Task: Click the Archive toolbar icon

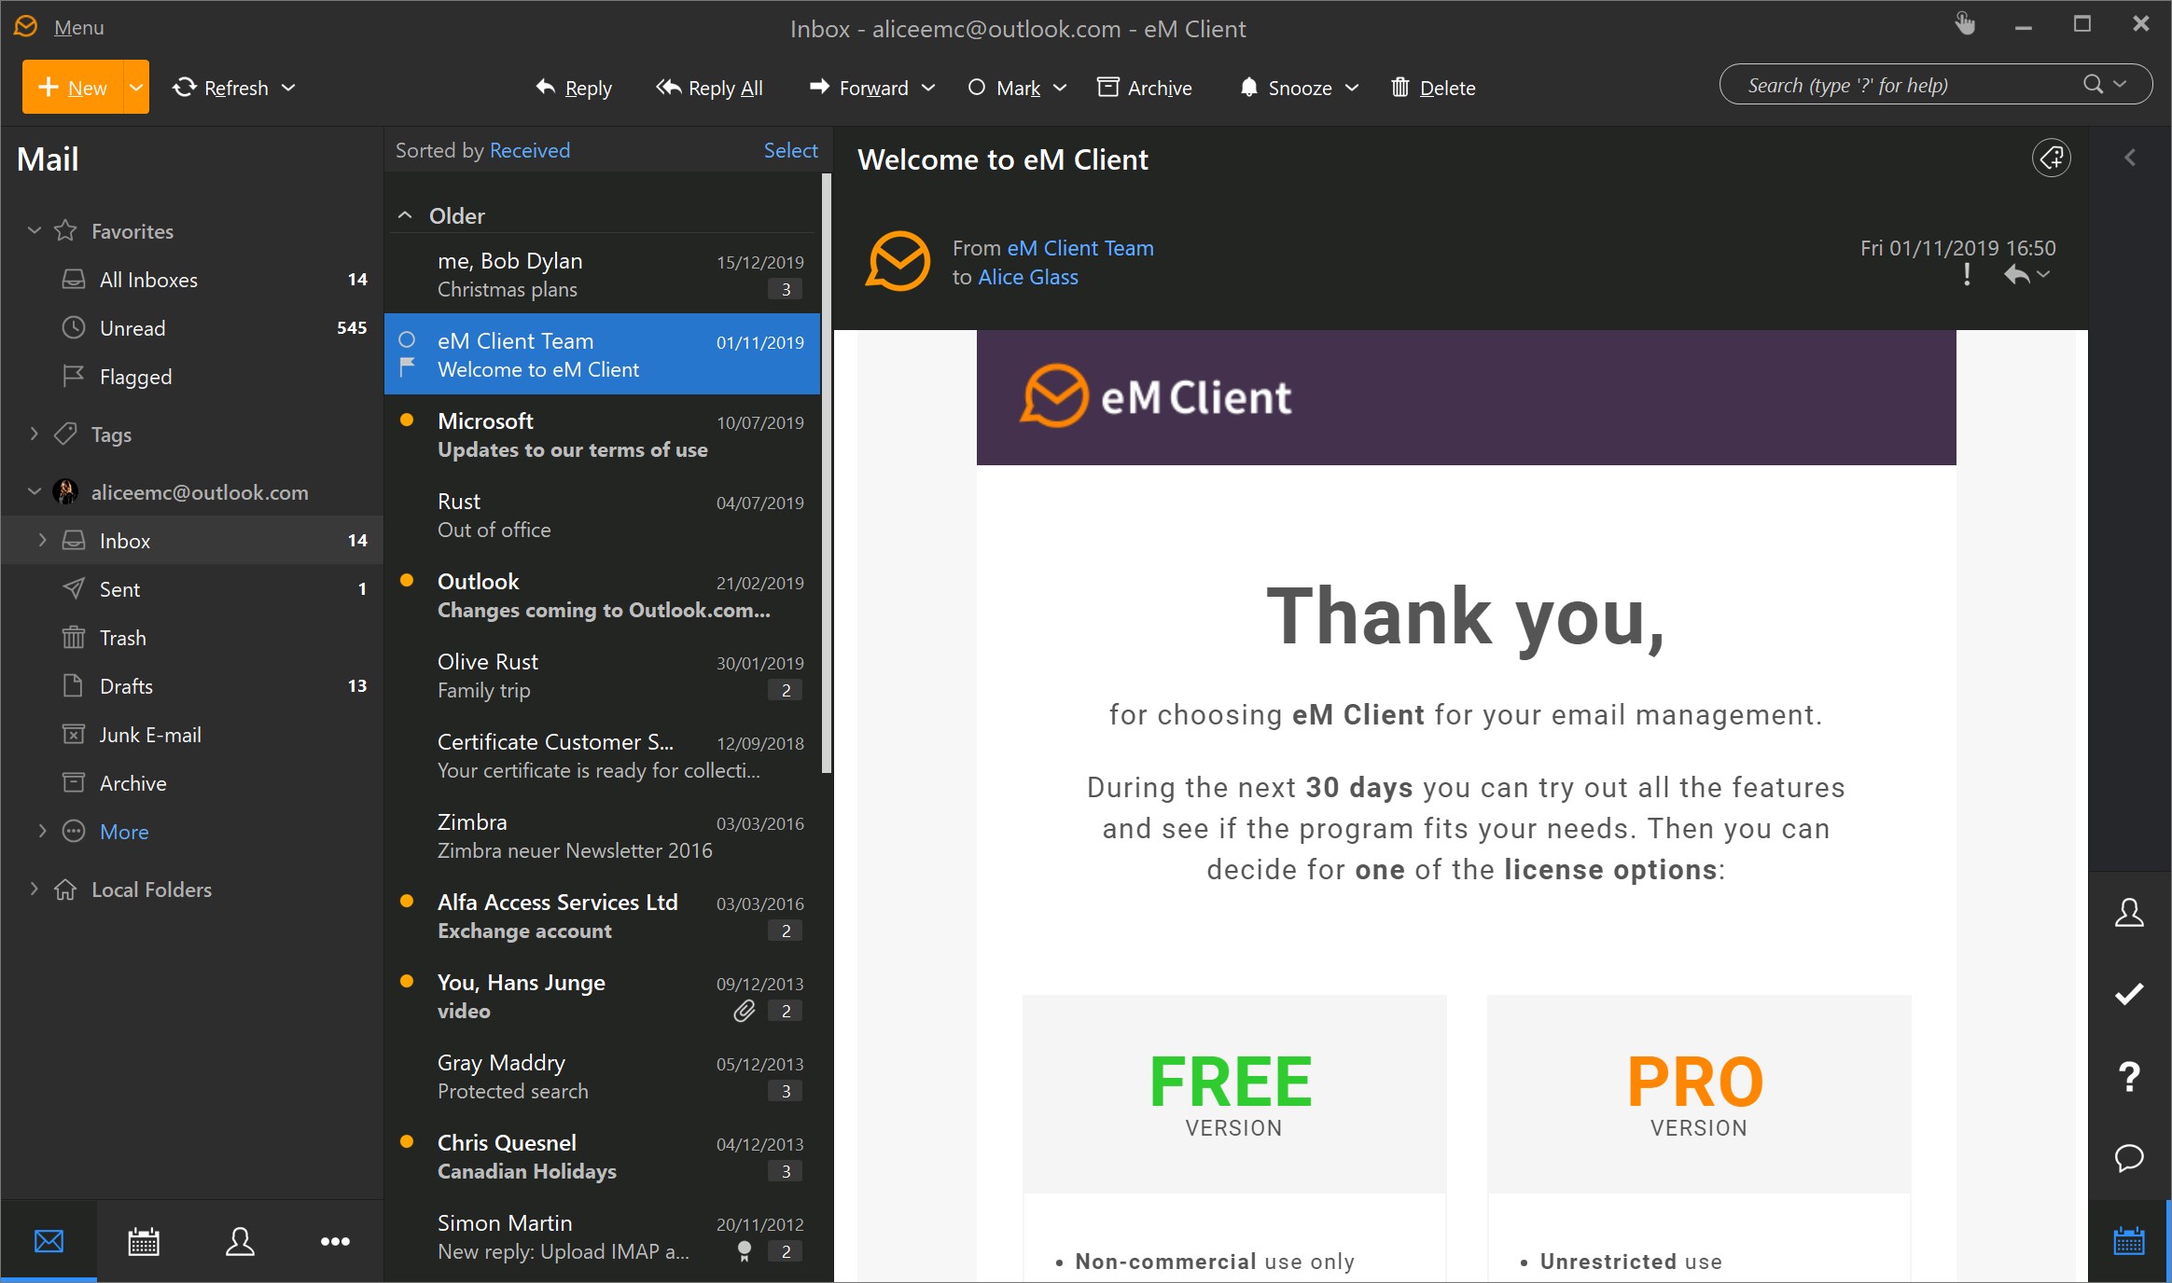Action: point(1107,88)
